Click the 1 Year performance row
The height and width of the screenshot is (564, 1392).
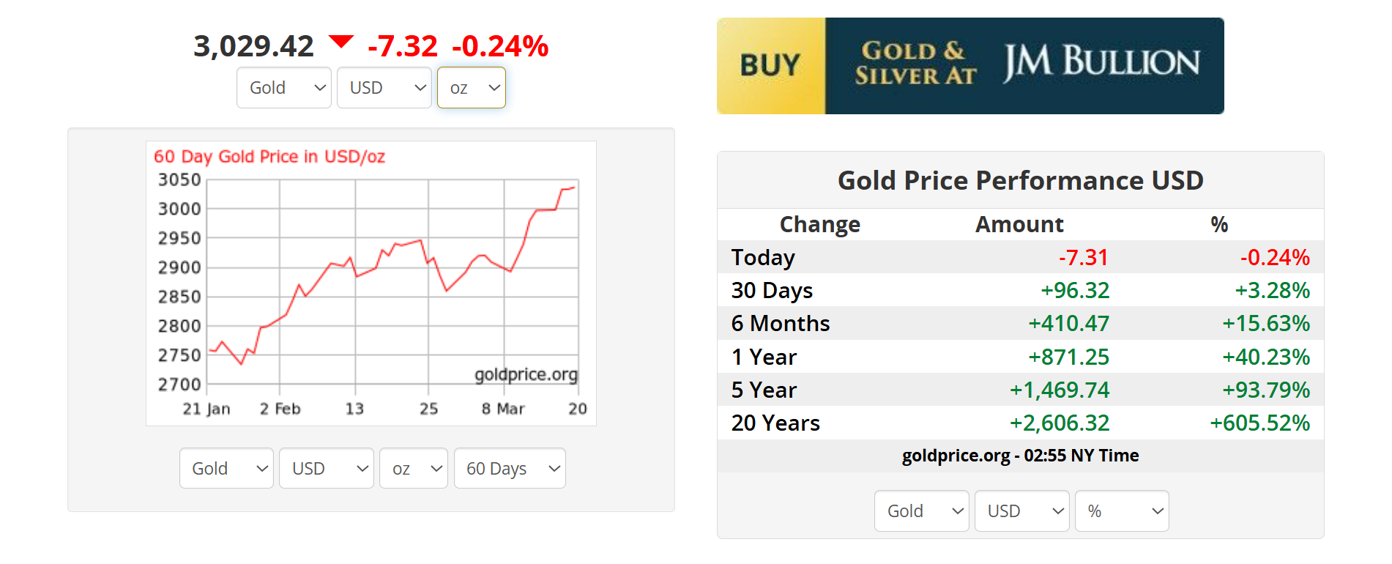1020,357
